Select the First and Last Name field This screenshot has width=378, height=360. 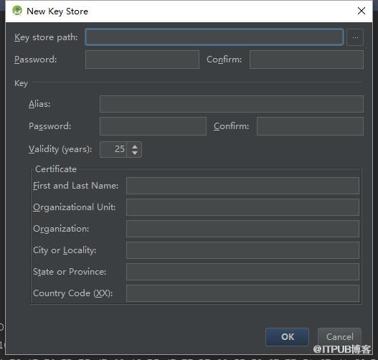tap(242, 186)
